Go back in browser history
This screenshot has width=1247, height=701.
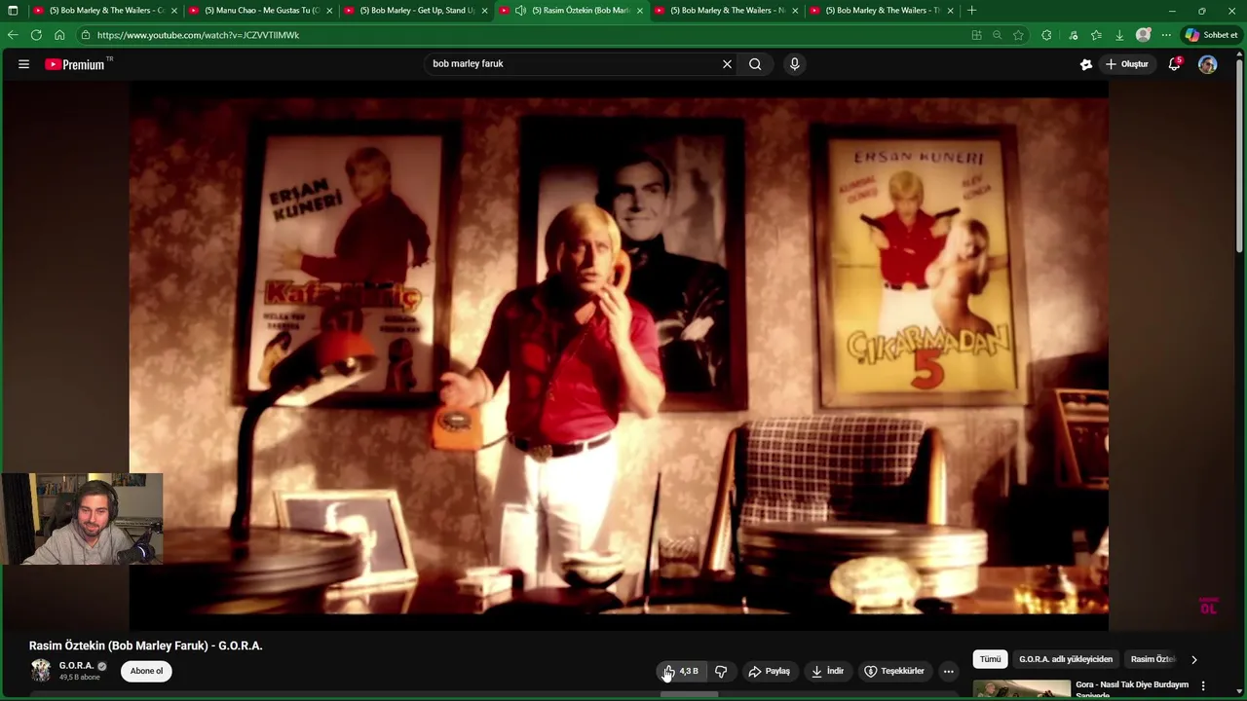[13, 35]
